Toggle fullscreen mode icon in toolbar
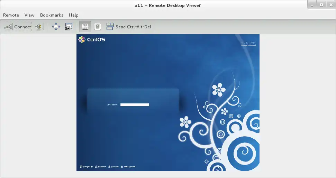The image size is (336, 178). click(x=56, y=27)
